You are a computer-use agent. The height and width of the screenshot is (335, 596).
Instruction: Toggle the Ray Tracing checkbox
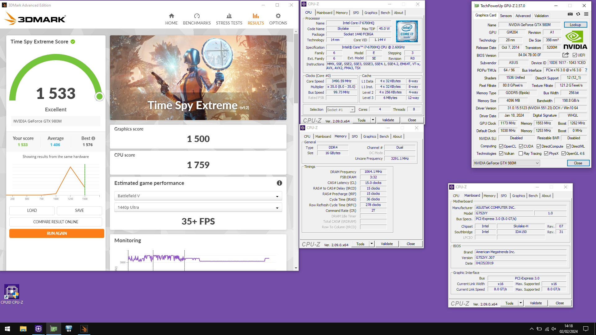coord(521,154)
